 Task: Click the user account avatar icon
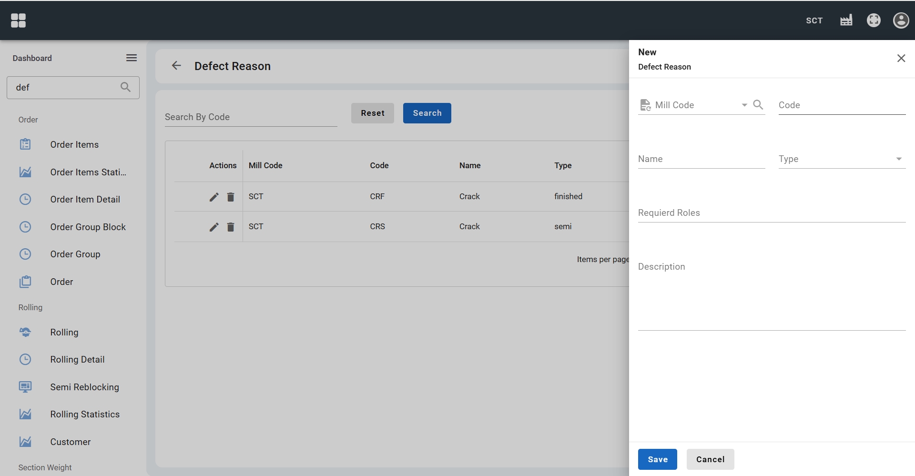(x=901, y=20)
